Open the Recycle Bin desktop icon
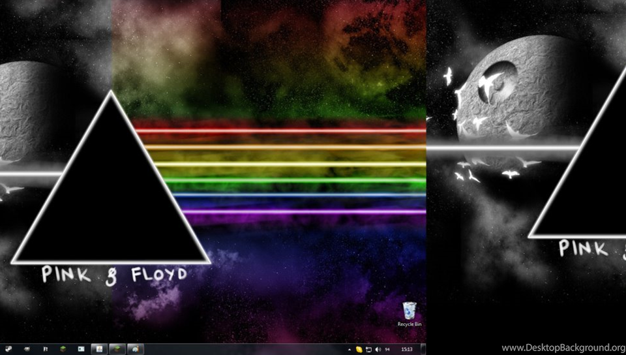626x355 pixels. (x=410, y=315)
